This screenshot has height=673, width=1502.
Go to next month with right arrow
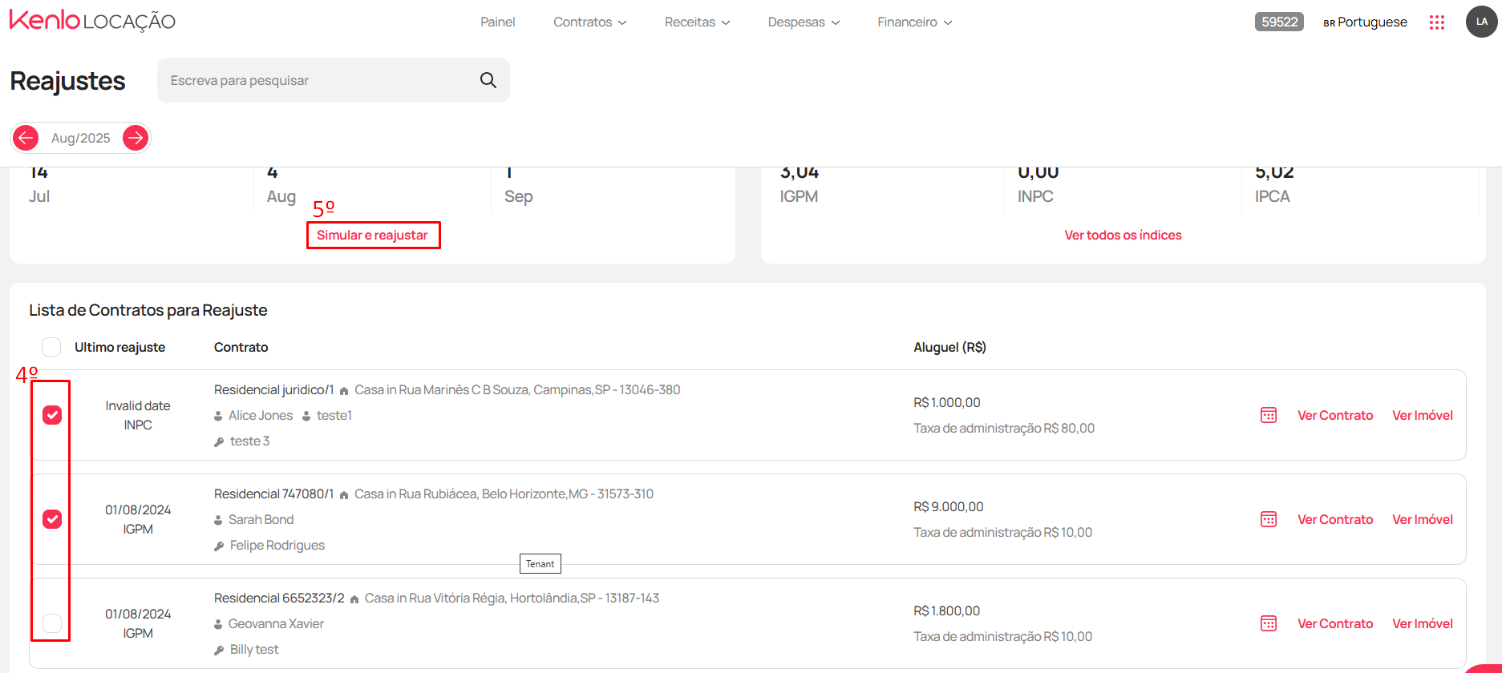[136, 138]
